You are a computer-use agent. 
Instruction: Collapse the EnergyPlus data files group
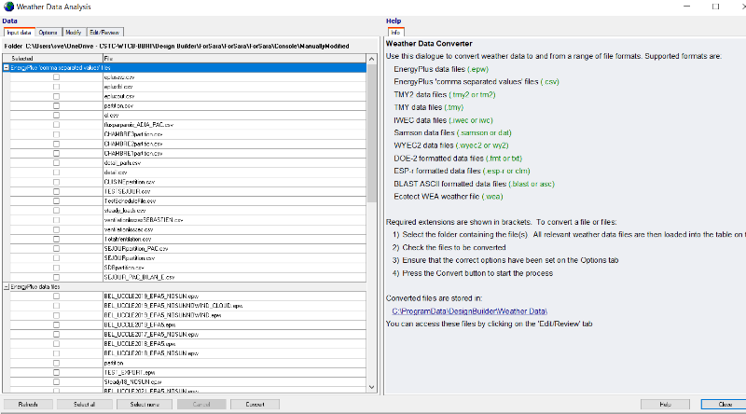point(6,287)
